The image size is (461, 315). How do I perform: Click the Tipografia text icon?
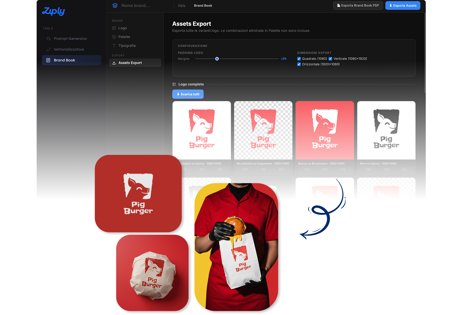114,45
